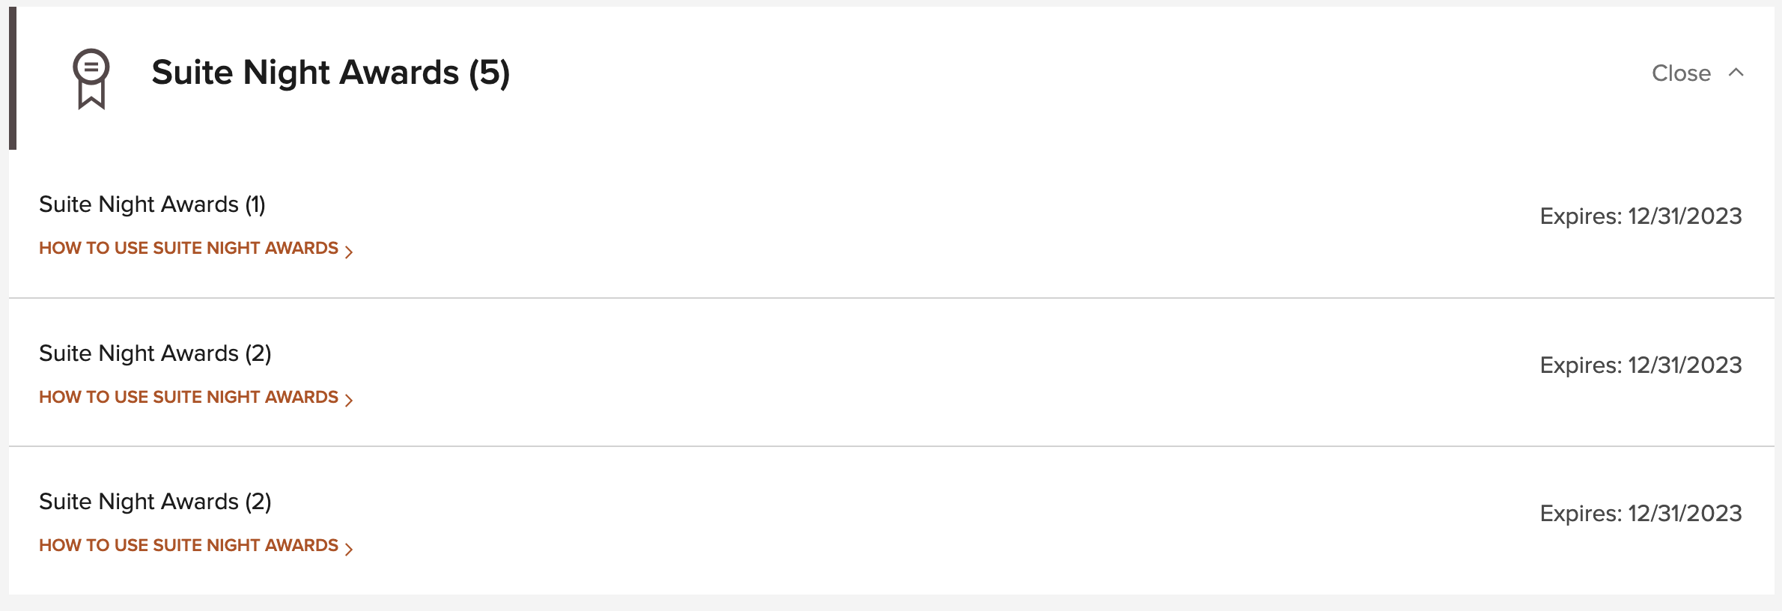Select the last Suite Night Awards (2) entry title
The height and width of the screenshot is (611, 1782).
155,502
